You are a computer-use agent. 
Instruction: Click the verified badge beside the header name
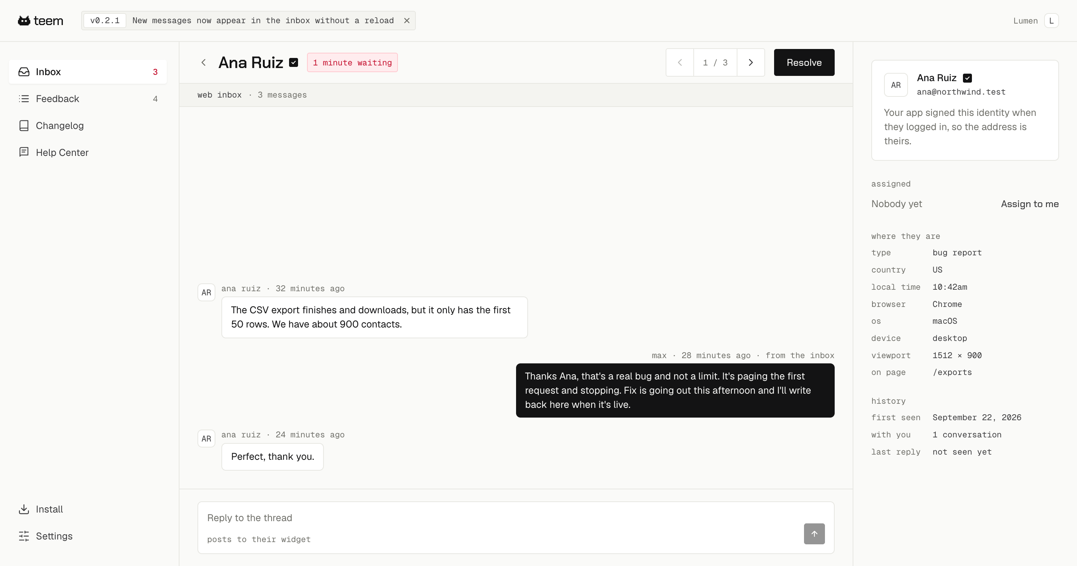coord(294,63)
